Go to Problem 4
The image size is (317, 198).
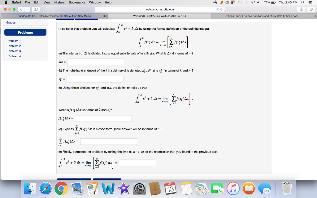tap(14, 56)
